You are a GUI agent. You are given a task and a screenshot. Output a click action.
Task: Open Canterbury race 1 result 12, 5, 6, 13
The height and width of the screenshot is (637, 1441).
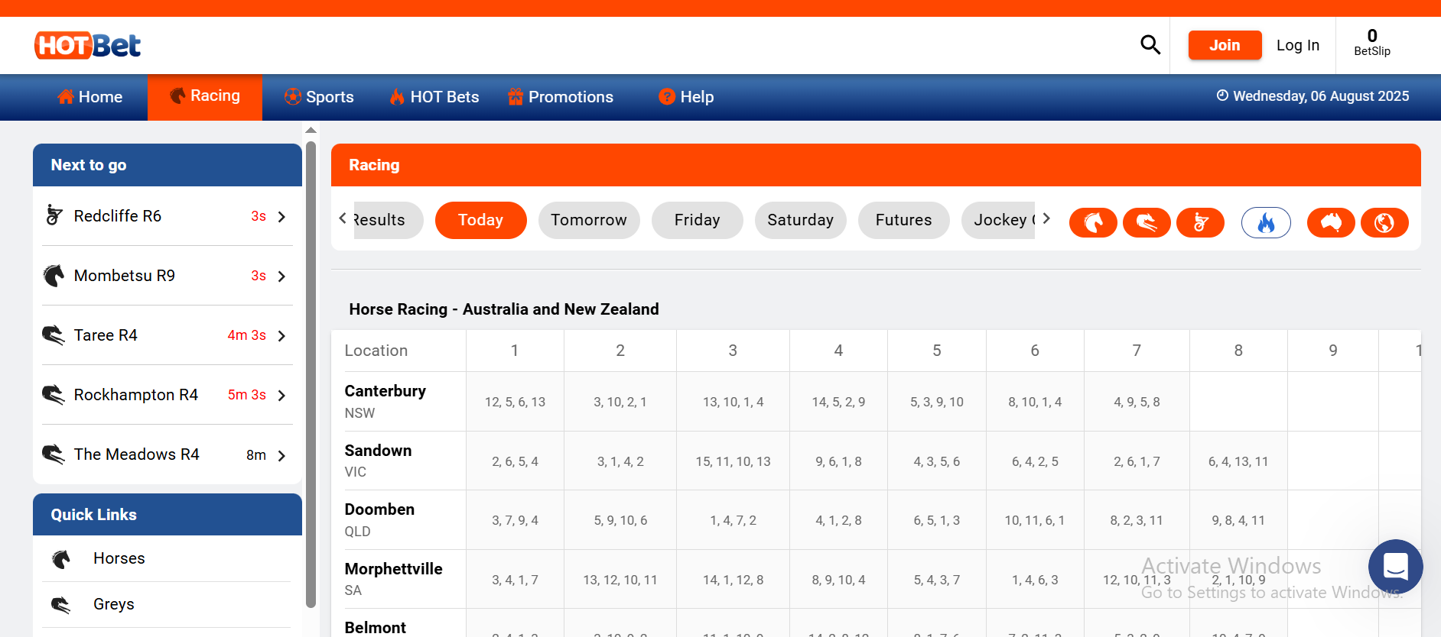[x=515, y=402]
